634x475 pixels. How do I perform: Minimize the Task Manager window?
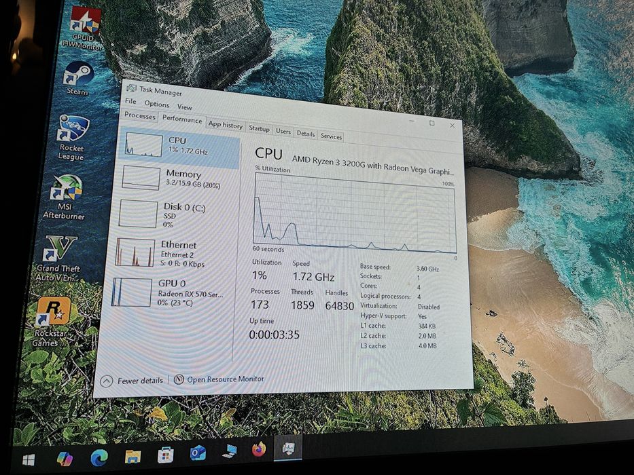click(x=412, y=121)
